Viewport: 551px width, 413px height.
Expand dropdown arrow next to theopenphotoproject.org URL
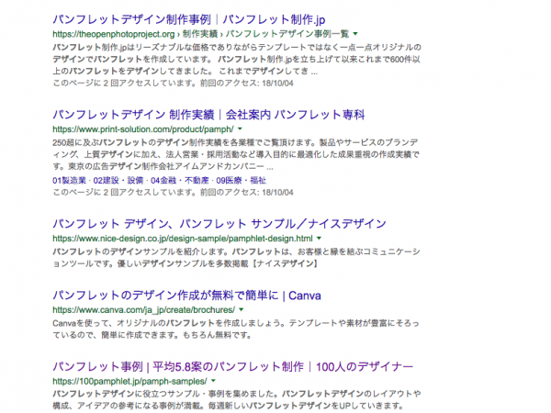pyautogui.click(x=355, y=34)
